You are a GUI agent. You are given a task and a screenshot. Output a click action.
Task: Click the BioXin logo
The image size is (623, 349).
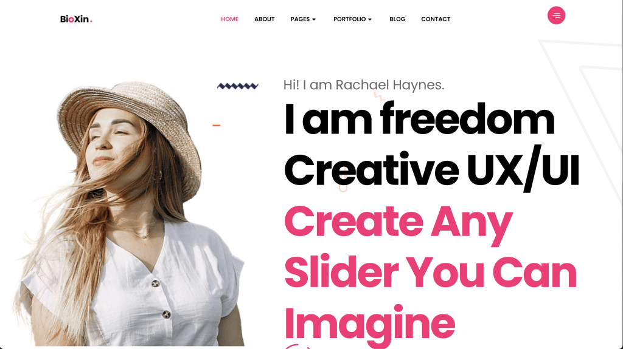[76, 19]
